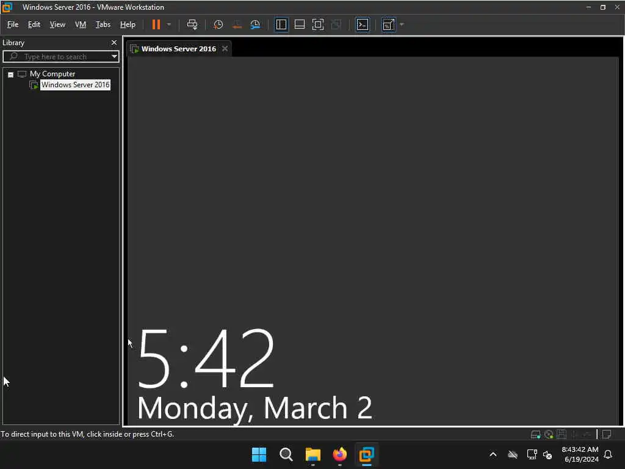Close the Windows Server 2016 tab
This screenshot has height=469, width=625.
click(x=225, y=49)
